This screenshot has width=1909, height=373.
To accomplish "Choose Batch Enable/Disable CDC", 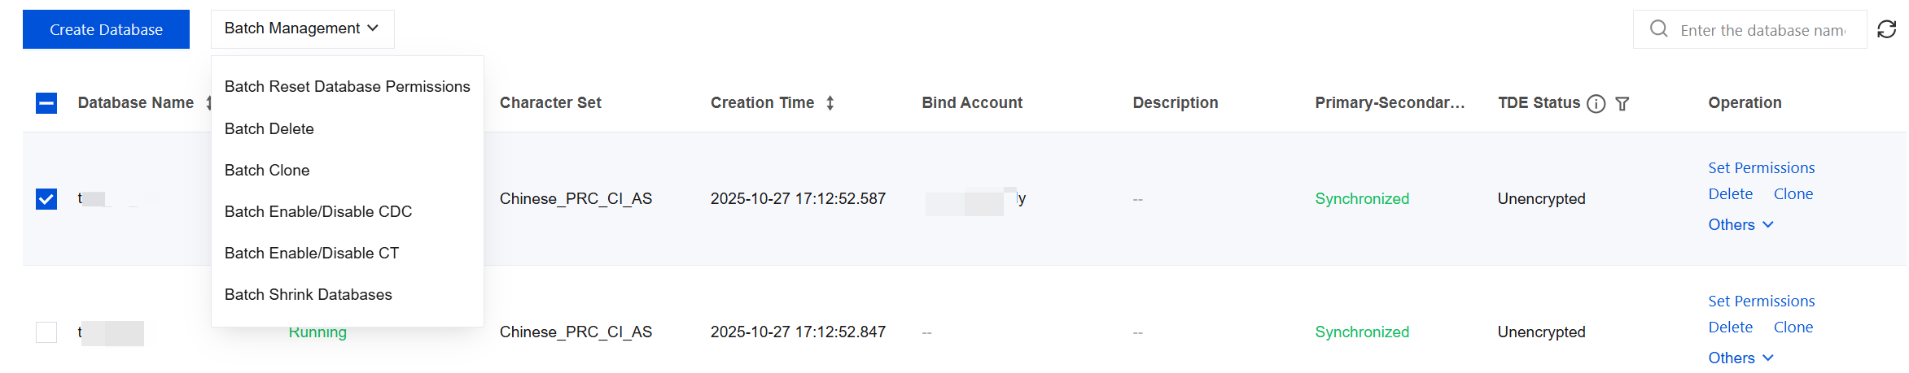I will 318,211.
